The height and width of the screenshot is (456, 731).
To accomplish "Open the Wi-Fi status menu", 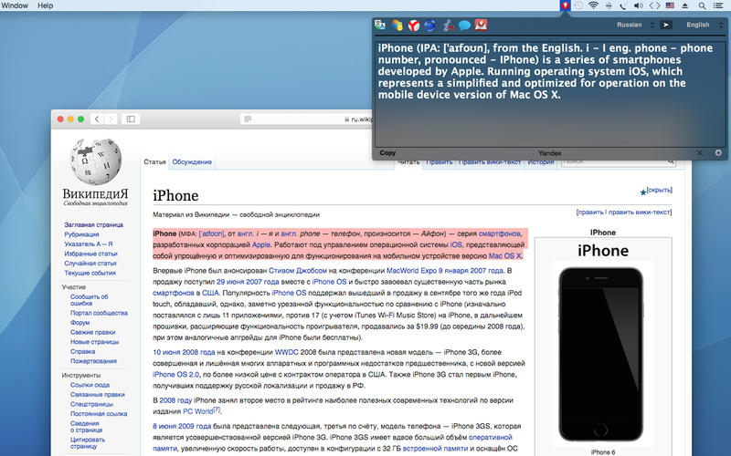I will click(x=593, y=5).
